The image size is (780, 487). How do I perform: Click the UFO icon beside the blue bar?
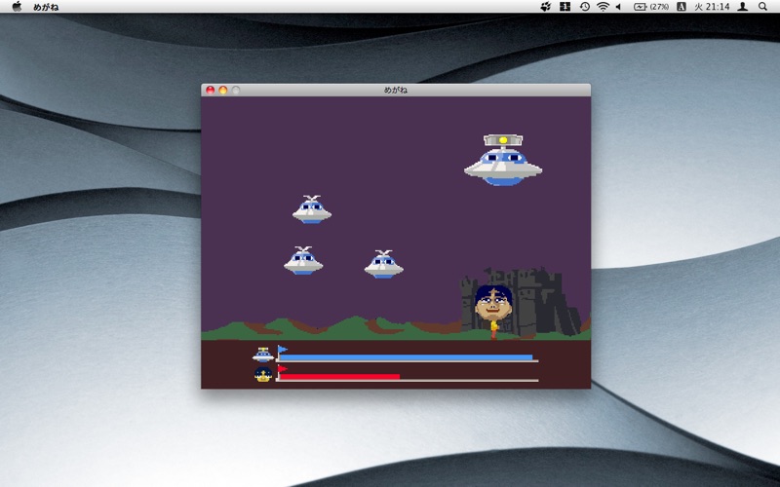click(x=263, y=356)
